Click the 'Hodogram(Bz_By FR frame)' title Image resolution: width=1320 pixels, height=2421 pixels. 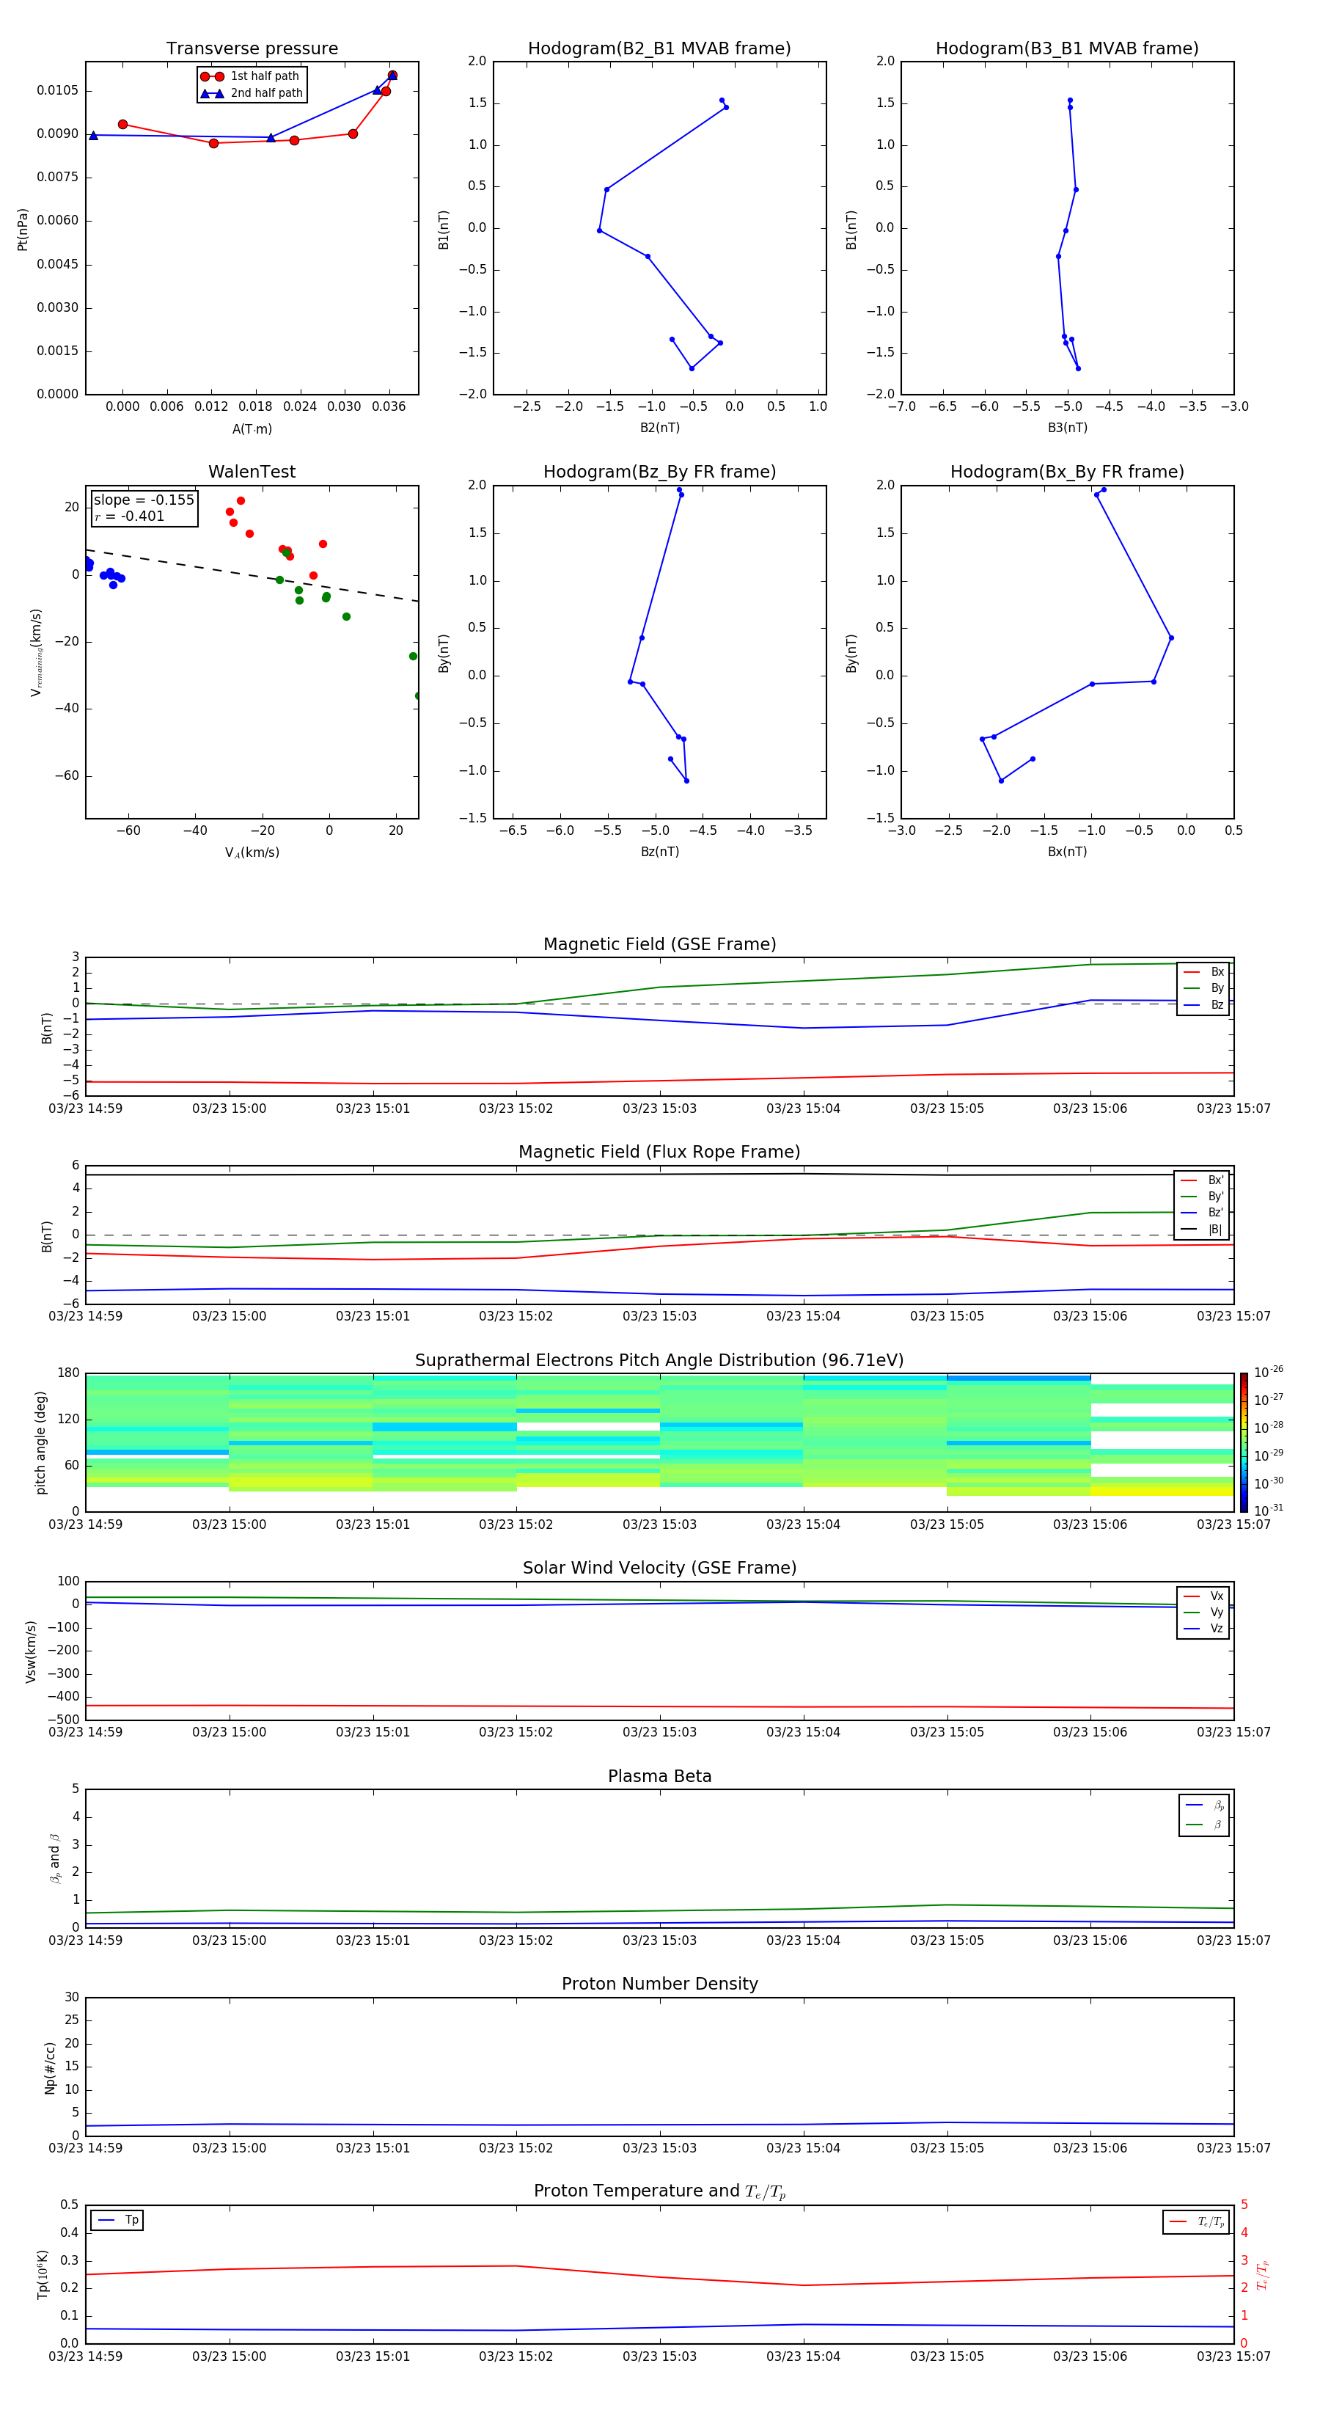659,472
